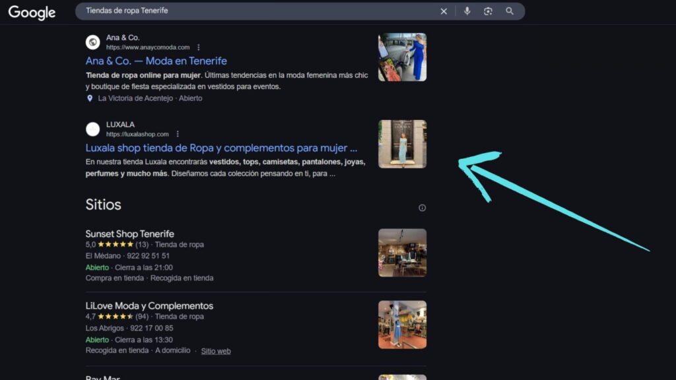Click LiLove's 4,7 star rating
Viewport: 676px width, 380px height.
(x=117, y=317)
